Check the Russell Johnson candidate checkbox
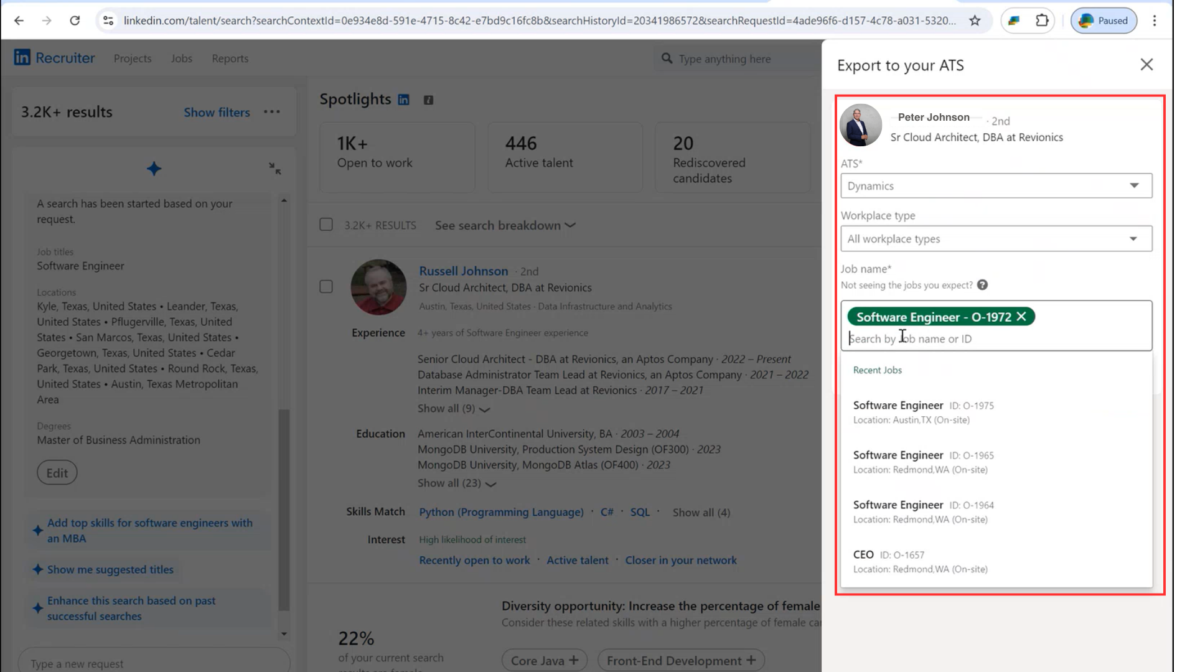 click(x=326, y=287)
